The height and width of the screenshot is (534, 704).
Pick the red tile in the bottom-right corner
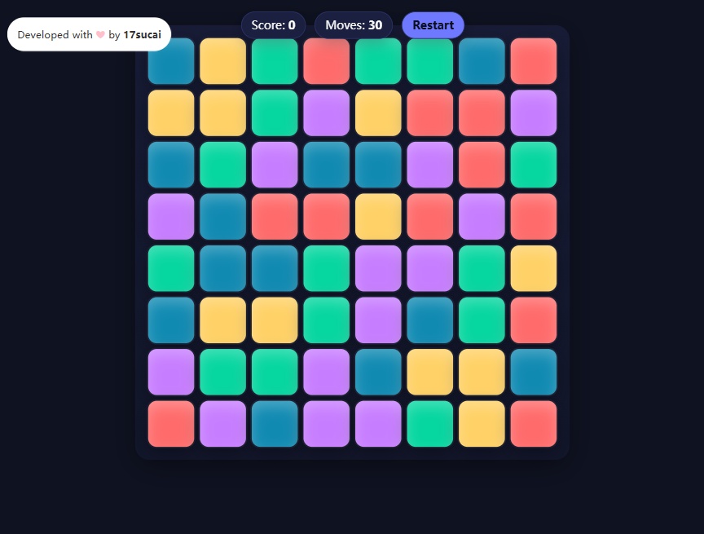(x=534, y=424)
